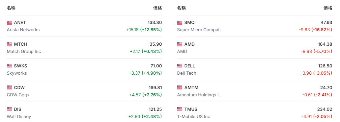This screenshot has width=340, height=122.
Task: Click the flag icon next to CDW
Action: (9, 87)
